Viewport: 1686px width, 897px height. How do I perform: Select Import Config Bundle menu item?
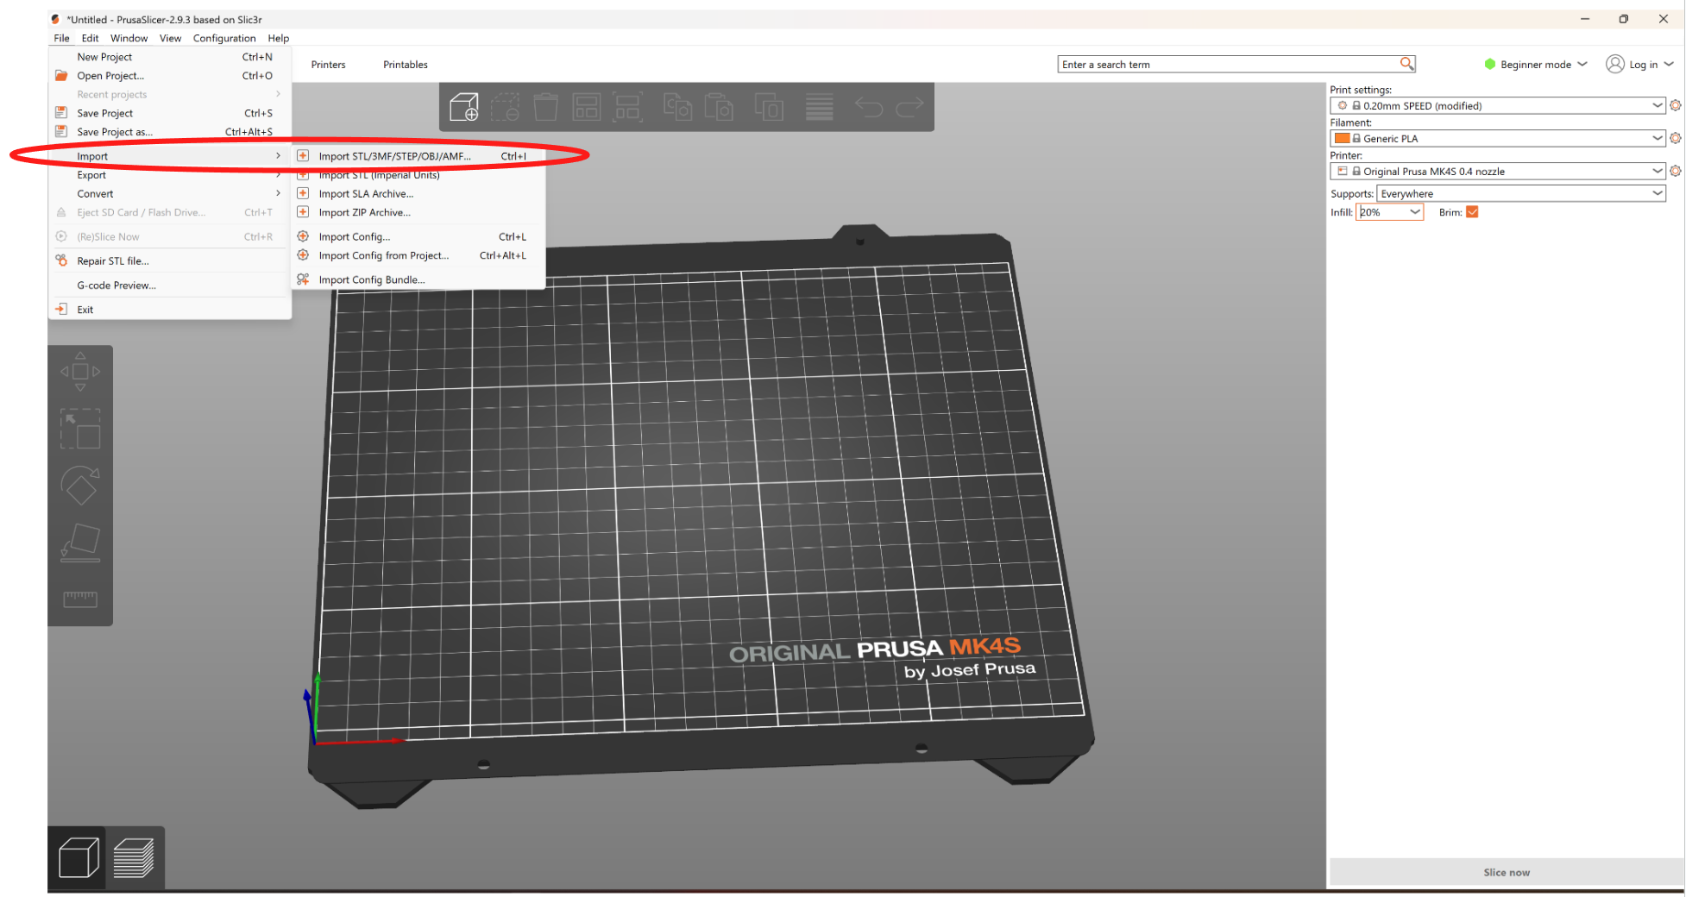click(x=371, y=279)
